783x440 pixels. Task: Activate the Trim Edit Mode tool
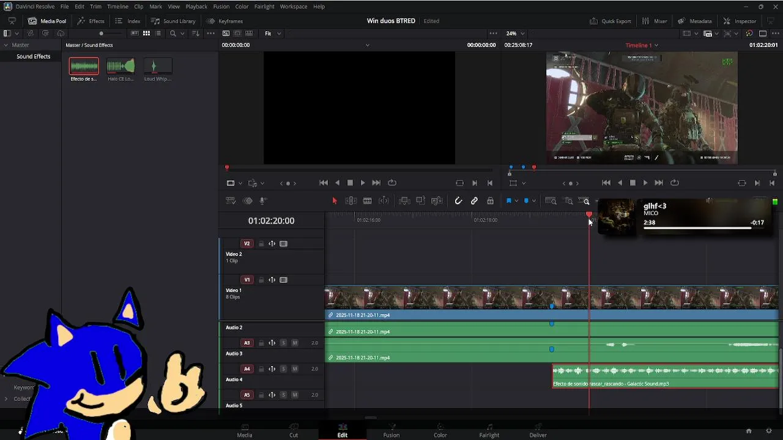coord(351,200)
